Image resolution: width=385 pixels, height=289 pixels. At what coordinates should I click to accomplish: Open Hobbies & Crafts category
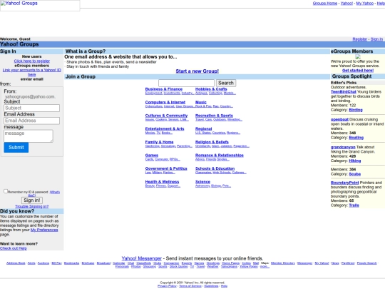click(x=211, y=89)
